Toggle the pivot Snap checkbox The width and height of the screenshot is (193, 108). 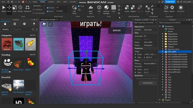pos(79,6)
